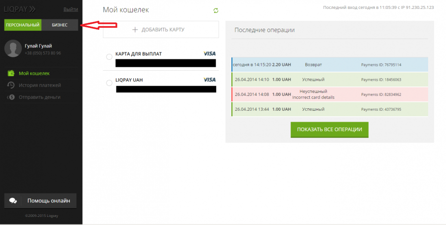This screenshot has width=446, height=225.
Task: Click last login info with IP 91.230.25.123
Action: pos(378,7)
